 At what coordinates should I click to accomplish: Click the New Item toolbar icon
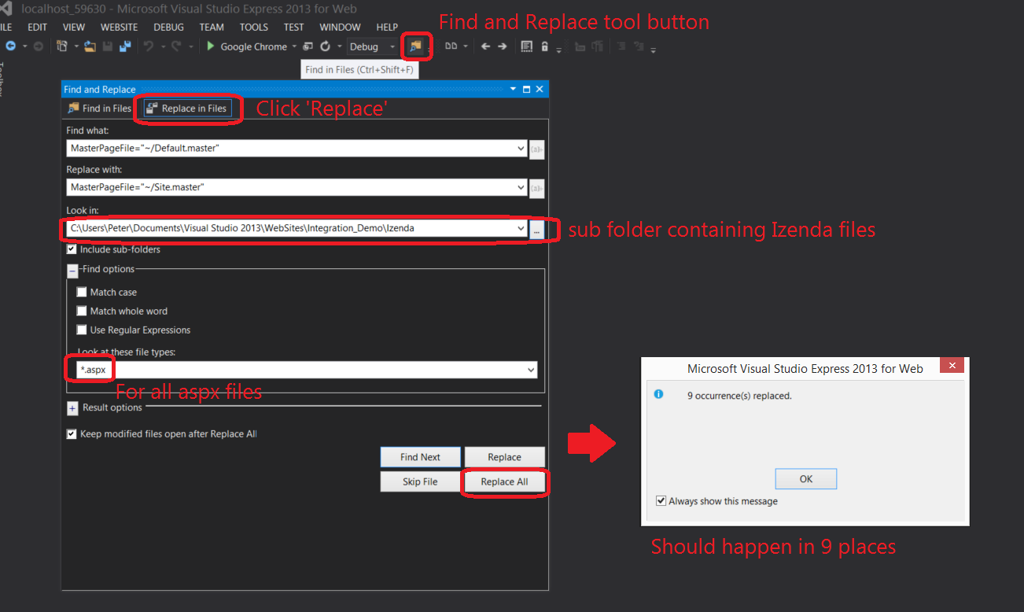pyautogui.click(x=62, y=46)
